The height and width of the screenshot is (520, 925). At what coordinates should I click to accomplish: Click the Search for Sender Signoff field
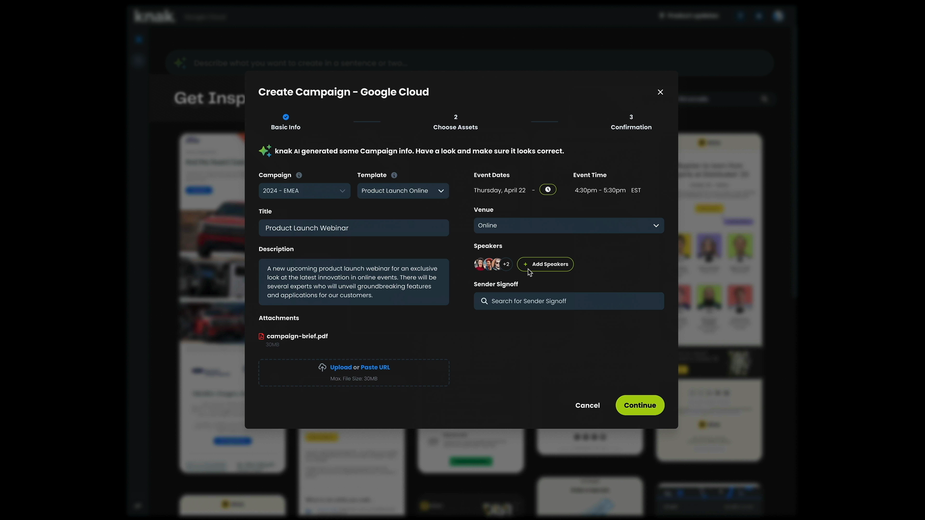[x=568, y=301]
